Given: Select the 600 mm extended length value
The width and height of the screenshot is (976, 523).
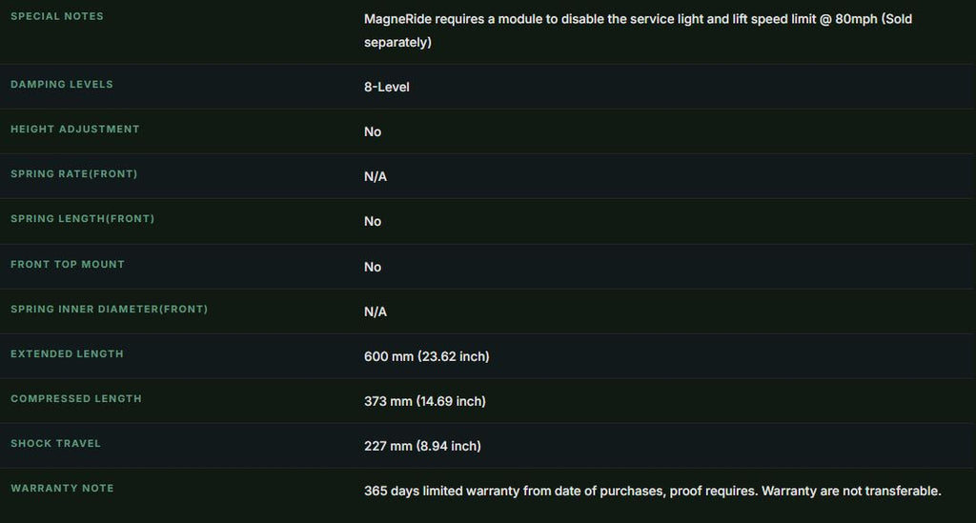Looking at the screenshot, I should tap(426, 356).
